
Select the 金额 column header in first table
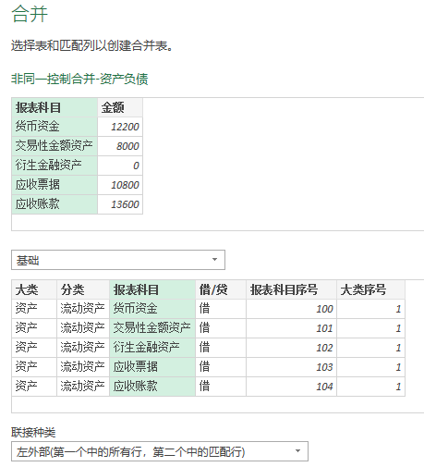pos(120,107)
